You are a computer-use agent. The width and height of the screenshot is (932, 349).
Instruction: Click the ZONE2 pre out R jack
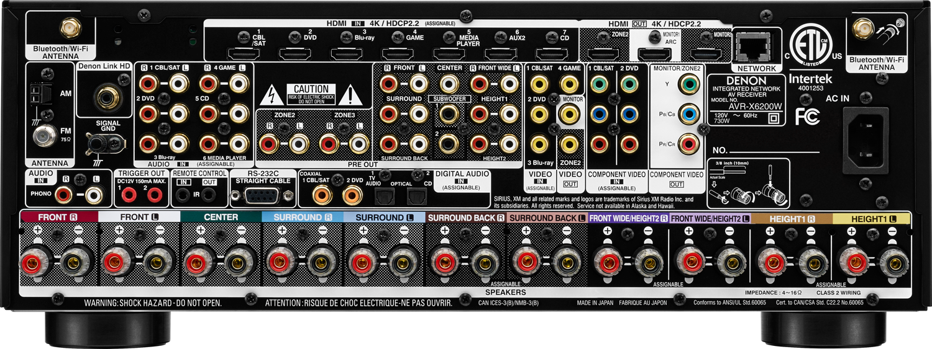pos(269,144)
